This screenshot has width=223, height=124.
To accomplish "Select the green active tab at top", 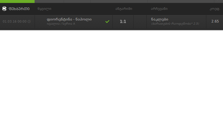I will click(x=17, y=1).
